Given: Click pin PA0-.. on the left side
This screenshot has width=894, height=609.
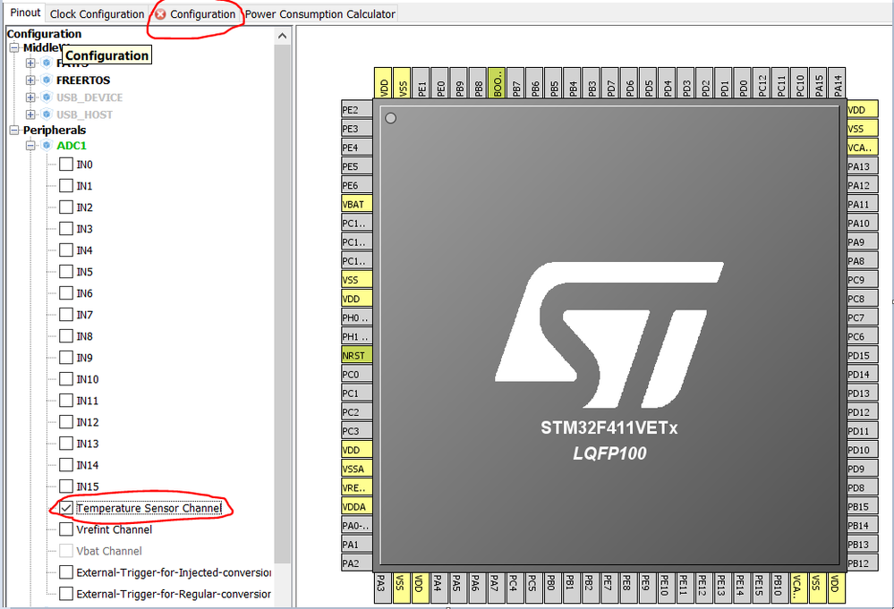Looking at the screenshot, I should pos(356,525).
